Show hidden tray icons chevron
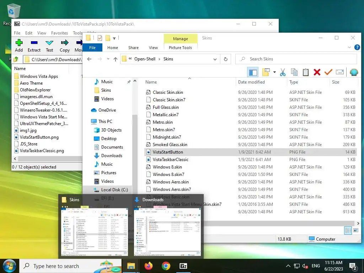The width and height of the screenshot is (364, 273). (288, 266)
